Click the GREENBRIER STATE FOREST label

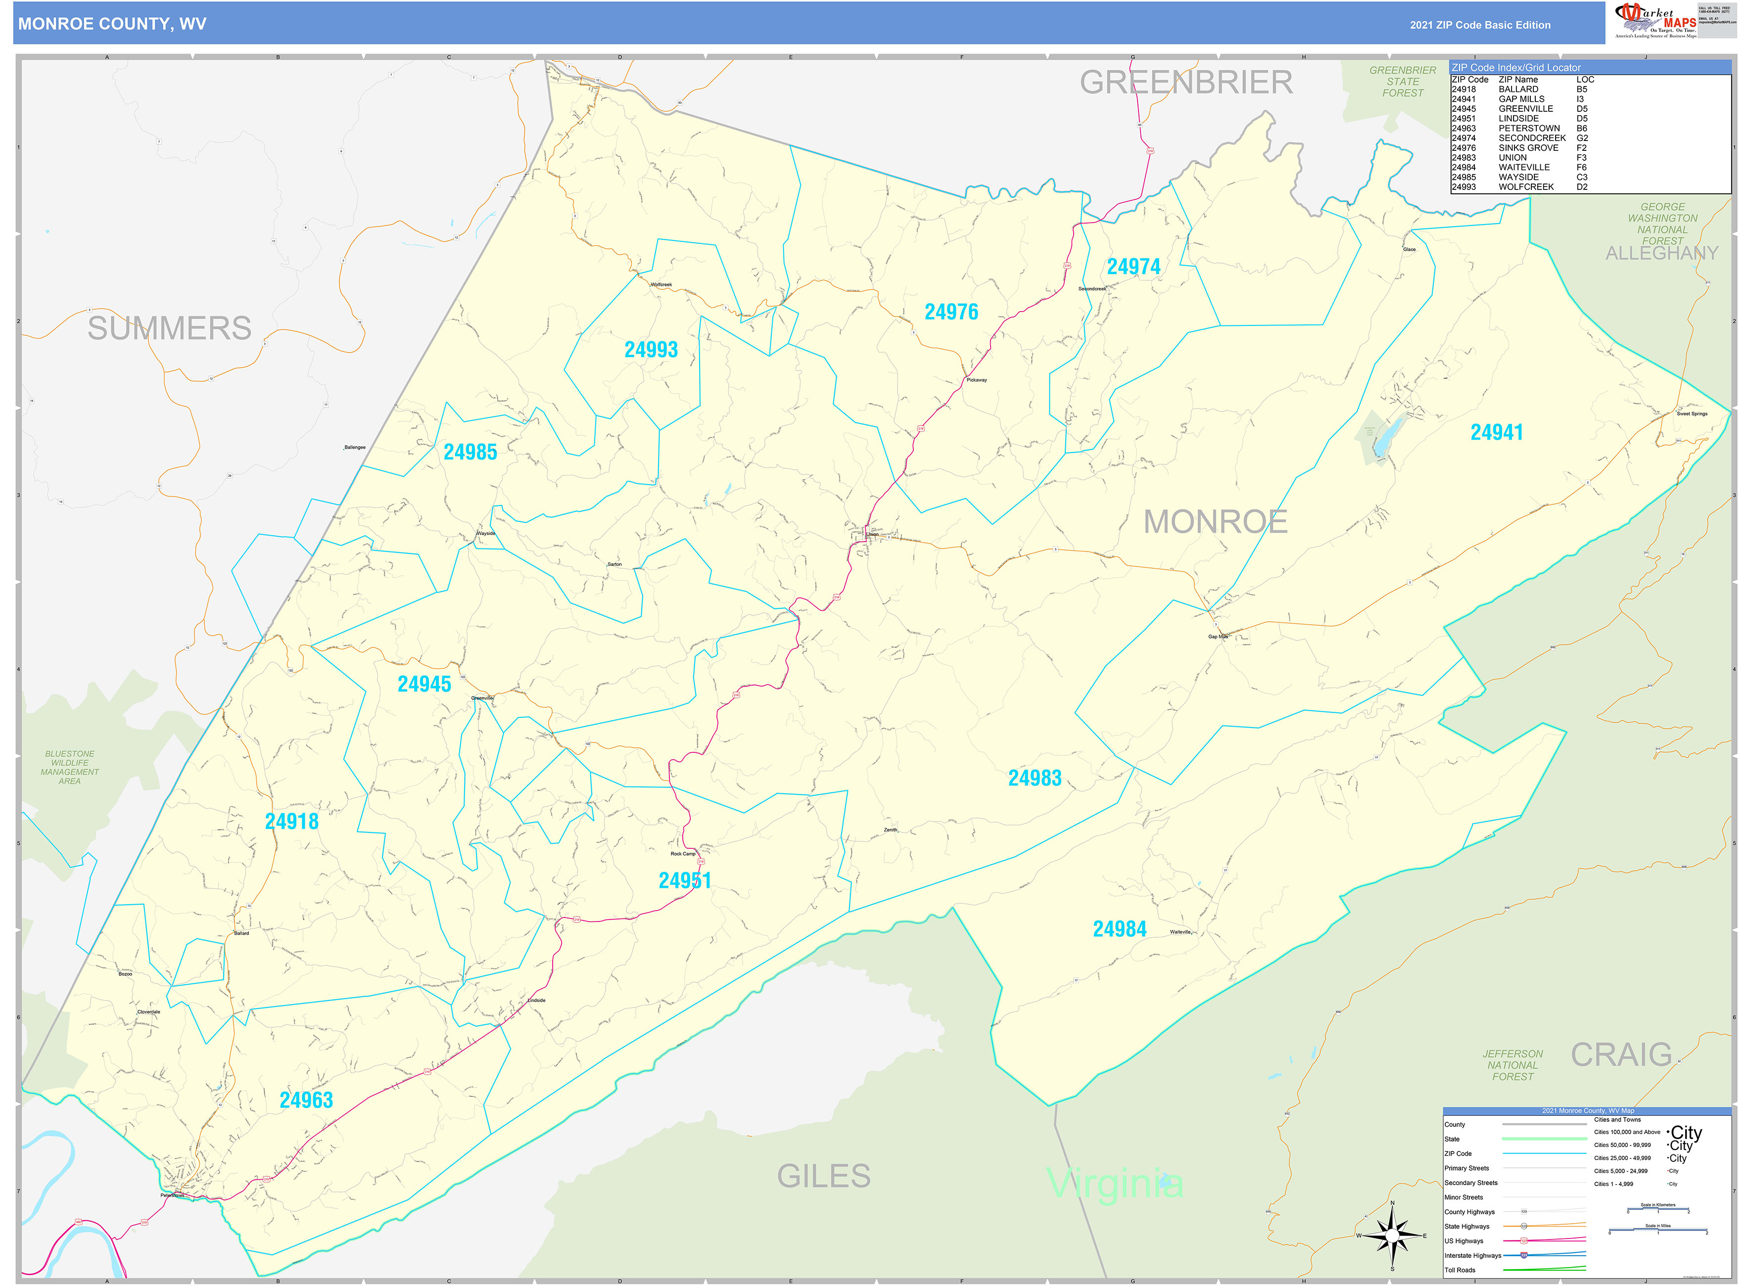(x=1402, y=82)
